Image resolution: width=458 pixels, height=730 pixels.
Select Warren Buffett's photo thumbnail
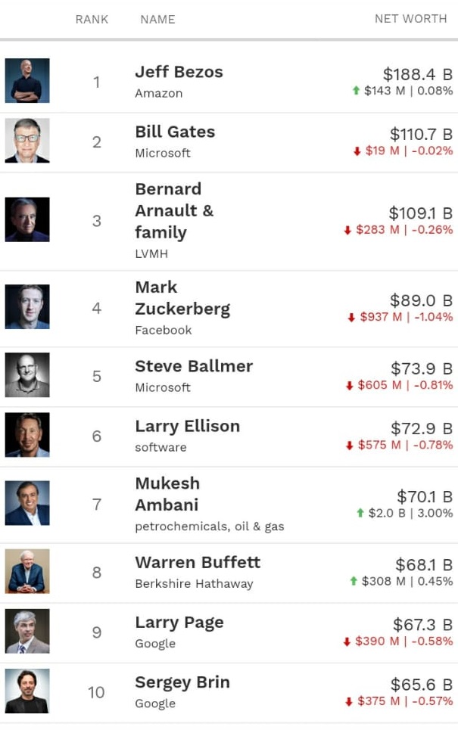pos(27,571)
